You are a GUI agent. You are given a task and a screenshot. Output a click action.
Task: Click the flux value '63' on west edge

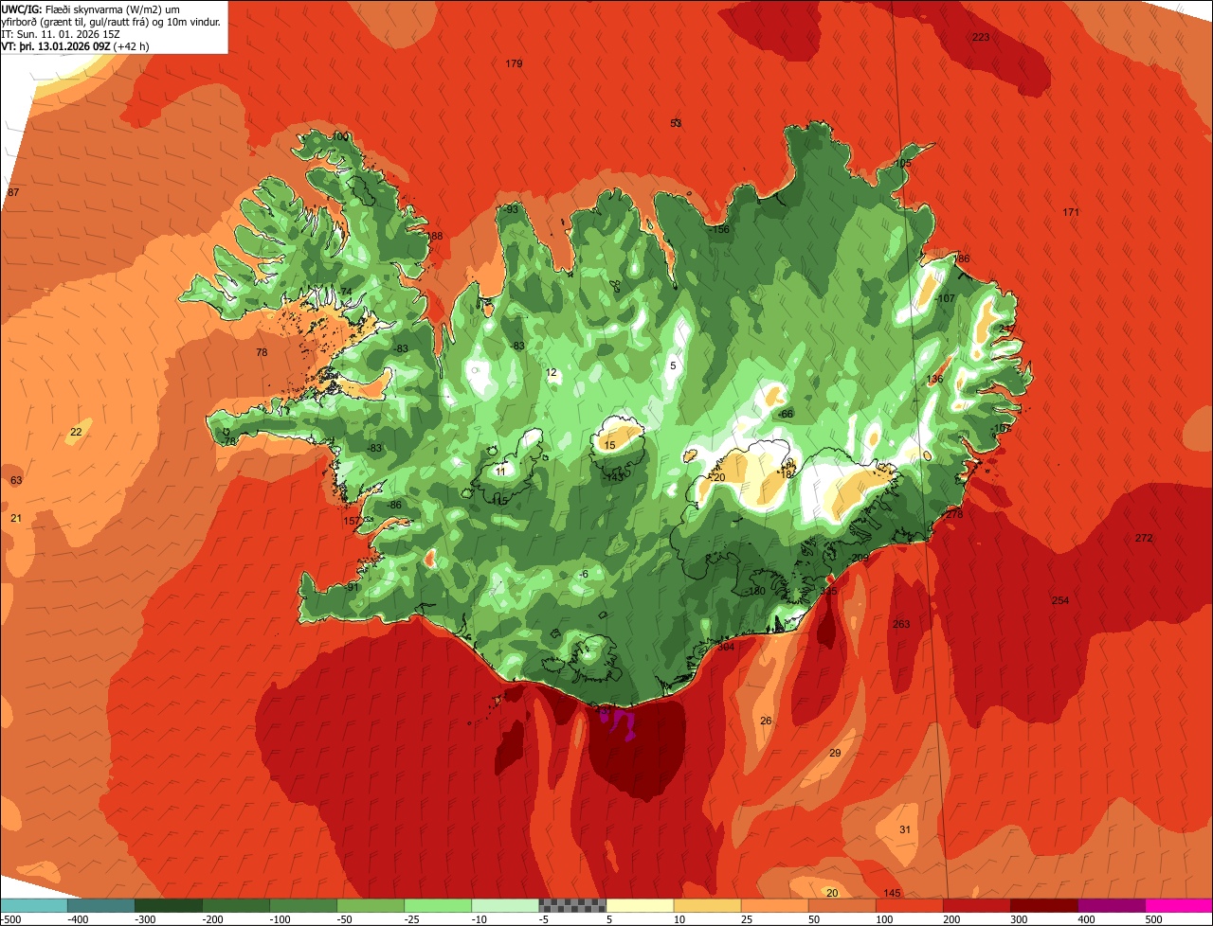click(16, 480)
